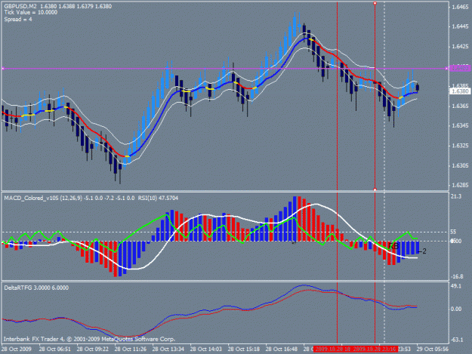Click DeltaRTFG scale value -63.1

(457, 340)
